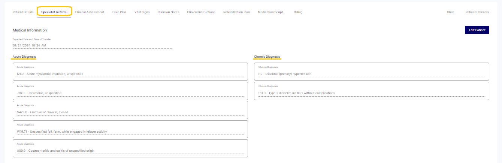Navigate to the Billing tab
Screen dimensions: 502x163
pos(298,12)
